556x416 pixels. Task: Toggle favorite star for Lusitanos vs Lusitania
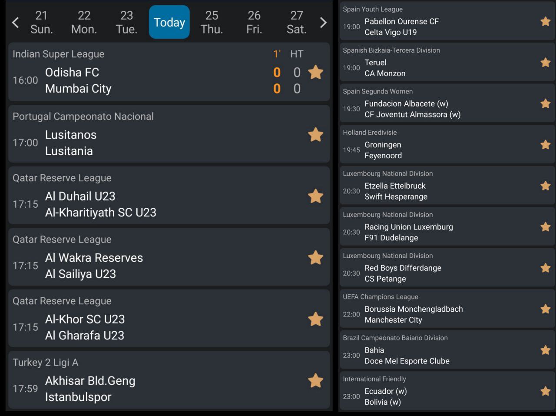[316, 135]
